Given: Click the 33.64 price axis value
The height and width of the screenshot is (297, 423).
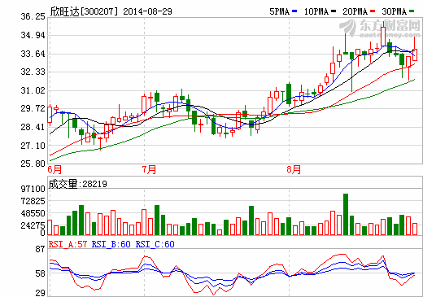Looking at the screenshot, I should [33, 54].
